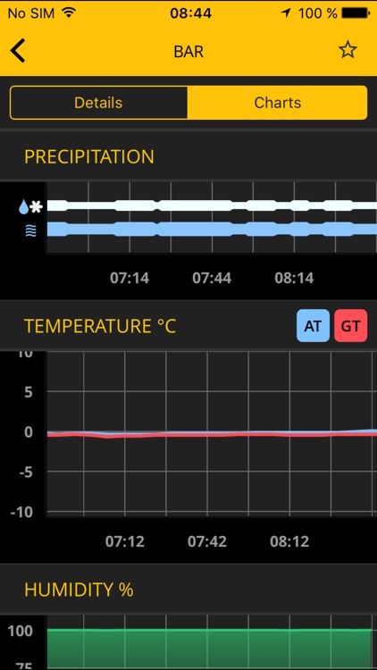Tap the rain drop precipitation icon

pos(23,207)
